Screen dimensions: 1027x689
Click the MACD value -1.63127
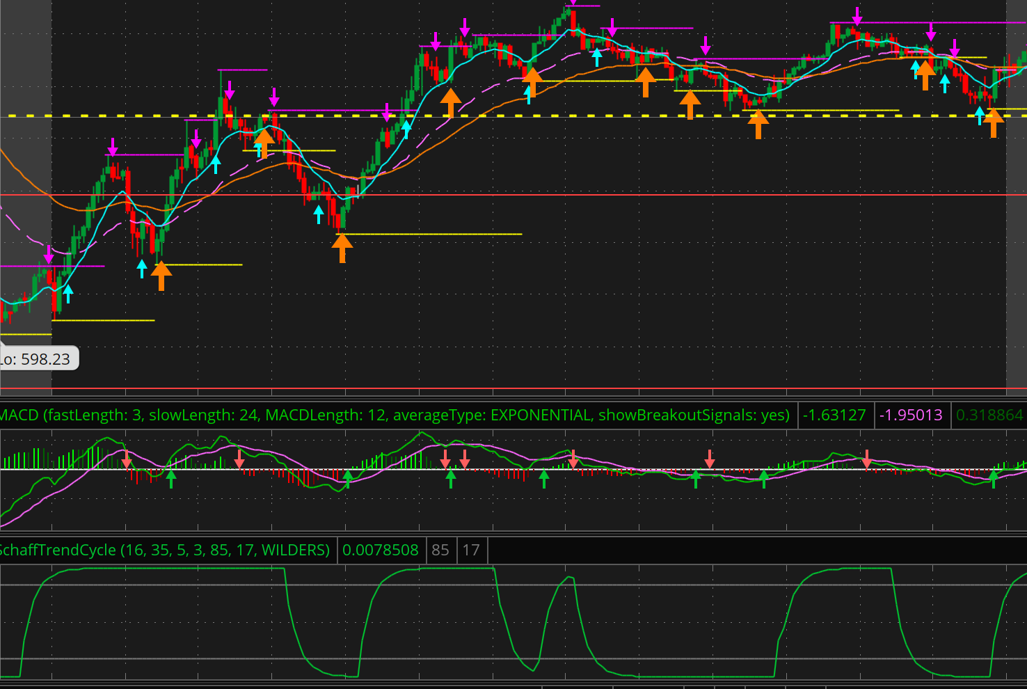click(x=834, y=415)
